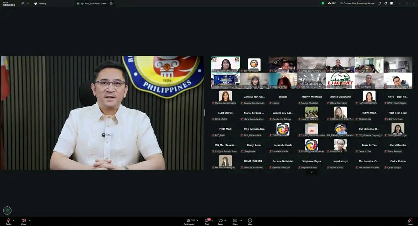The image size is (418, 226).
Task: Open the screen share options ellipsis icon
Action: tap(111, 3)
